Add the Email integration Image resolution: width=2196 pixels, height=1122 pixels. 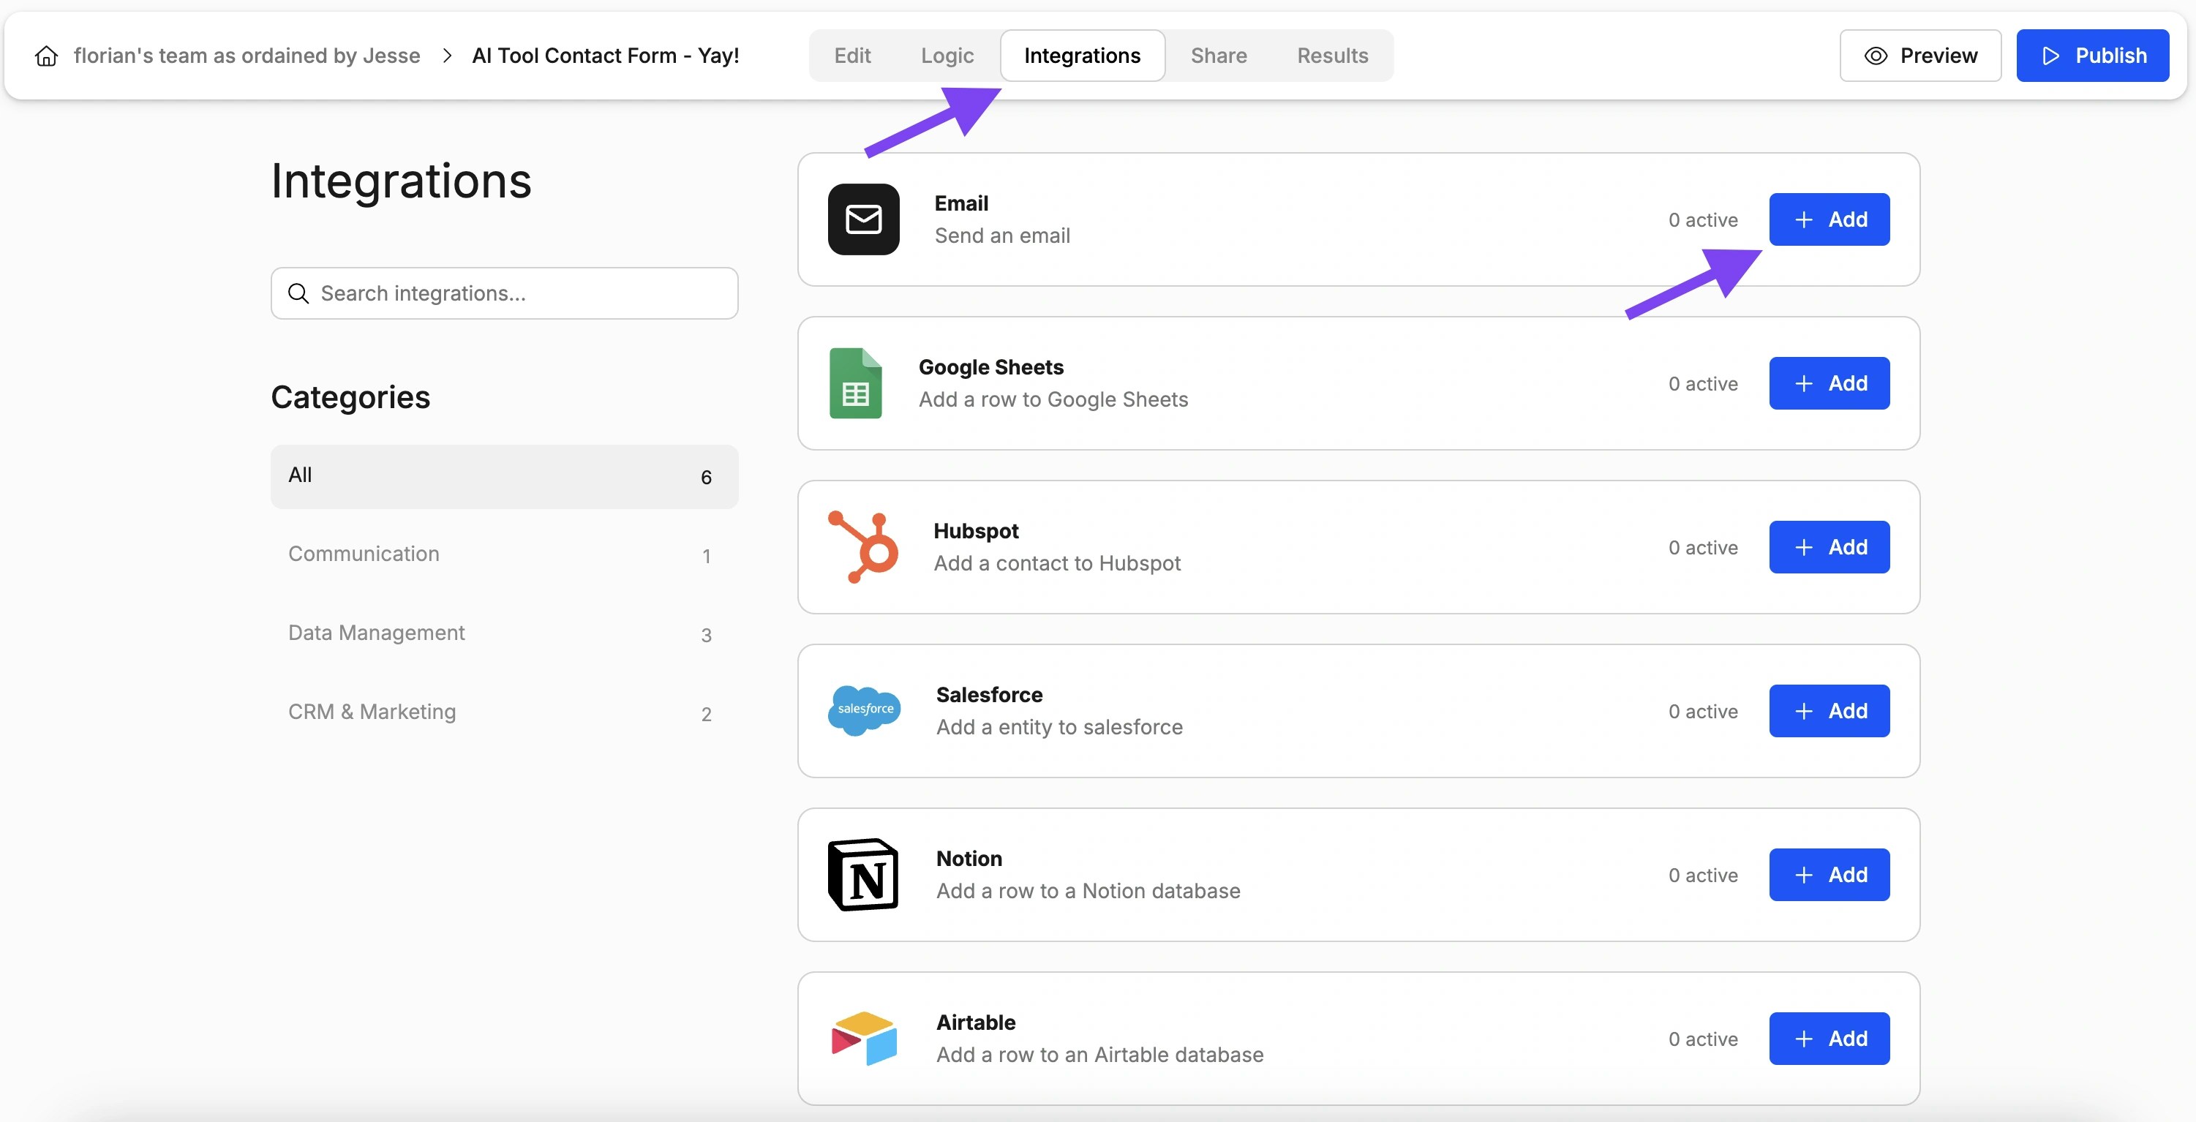pyautogui.click(x=1830, y=219)
